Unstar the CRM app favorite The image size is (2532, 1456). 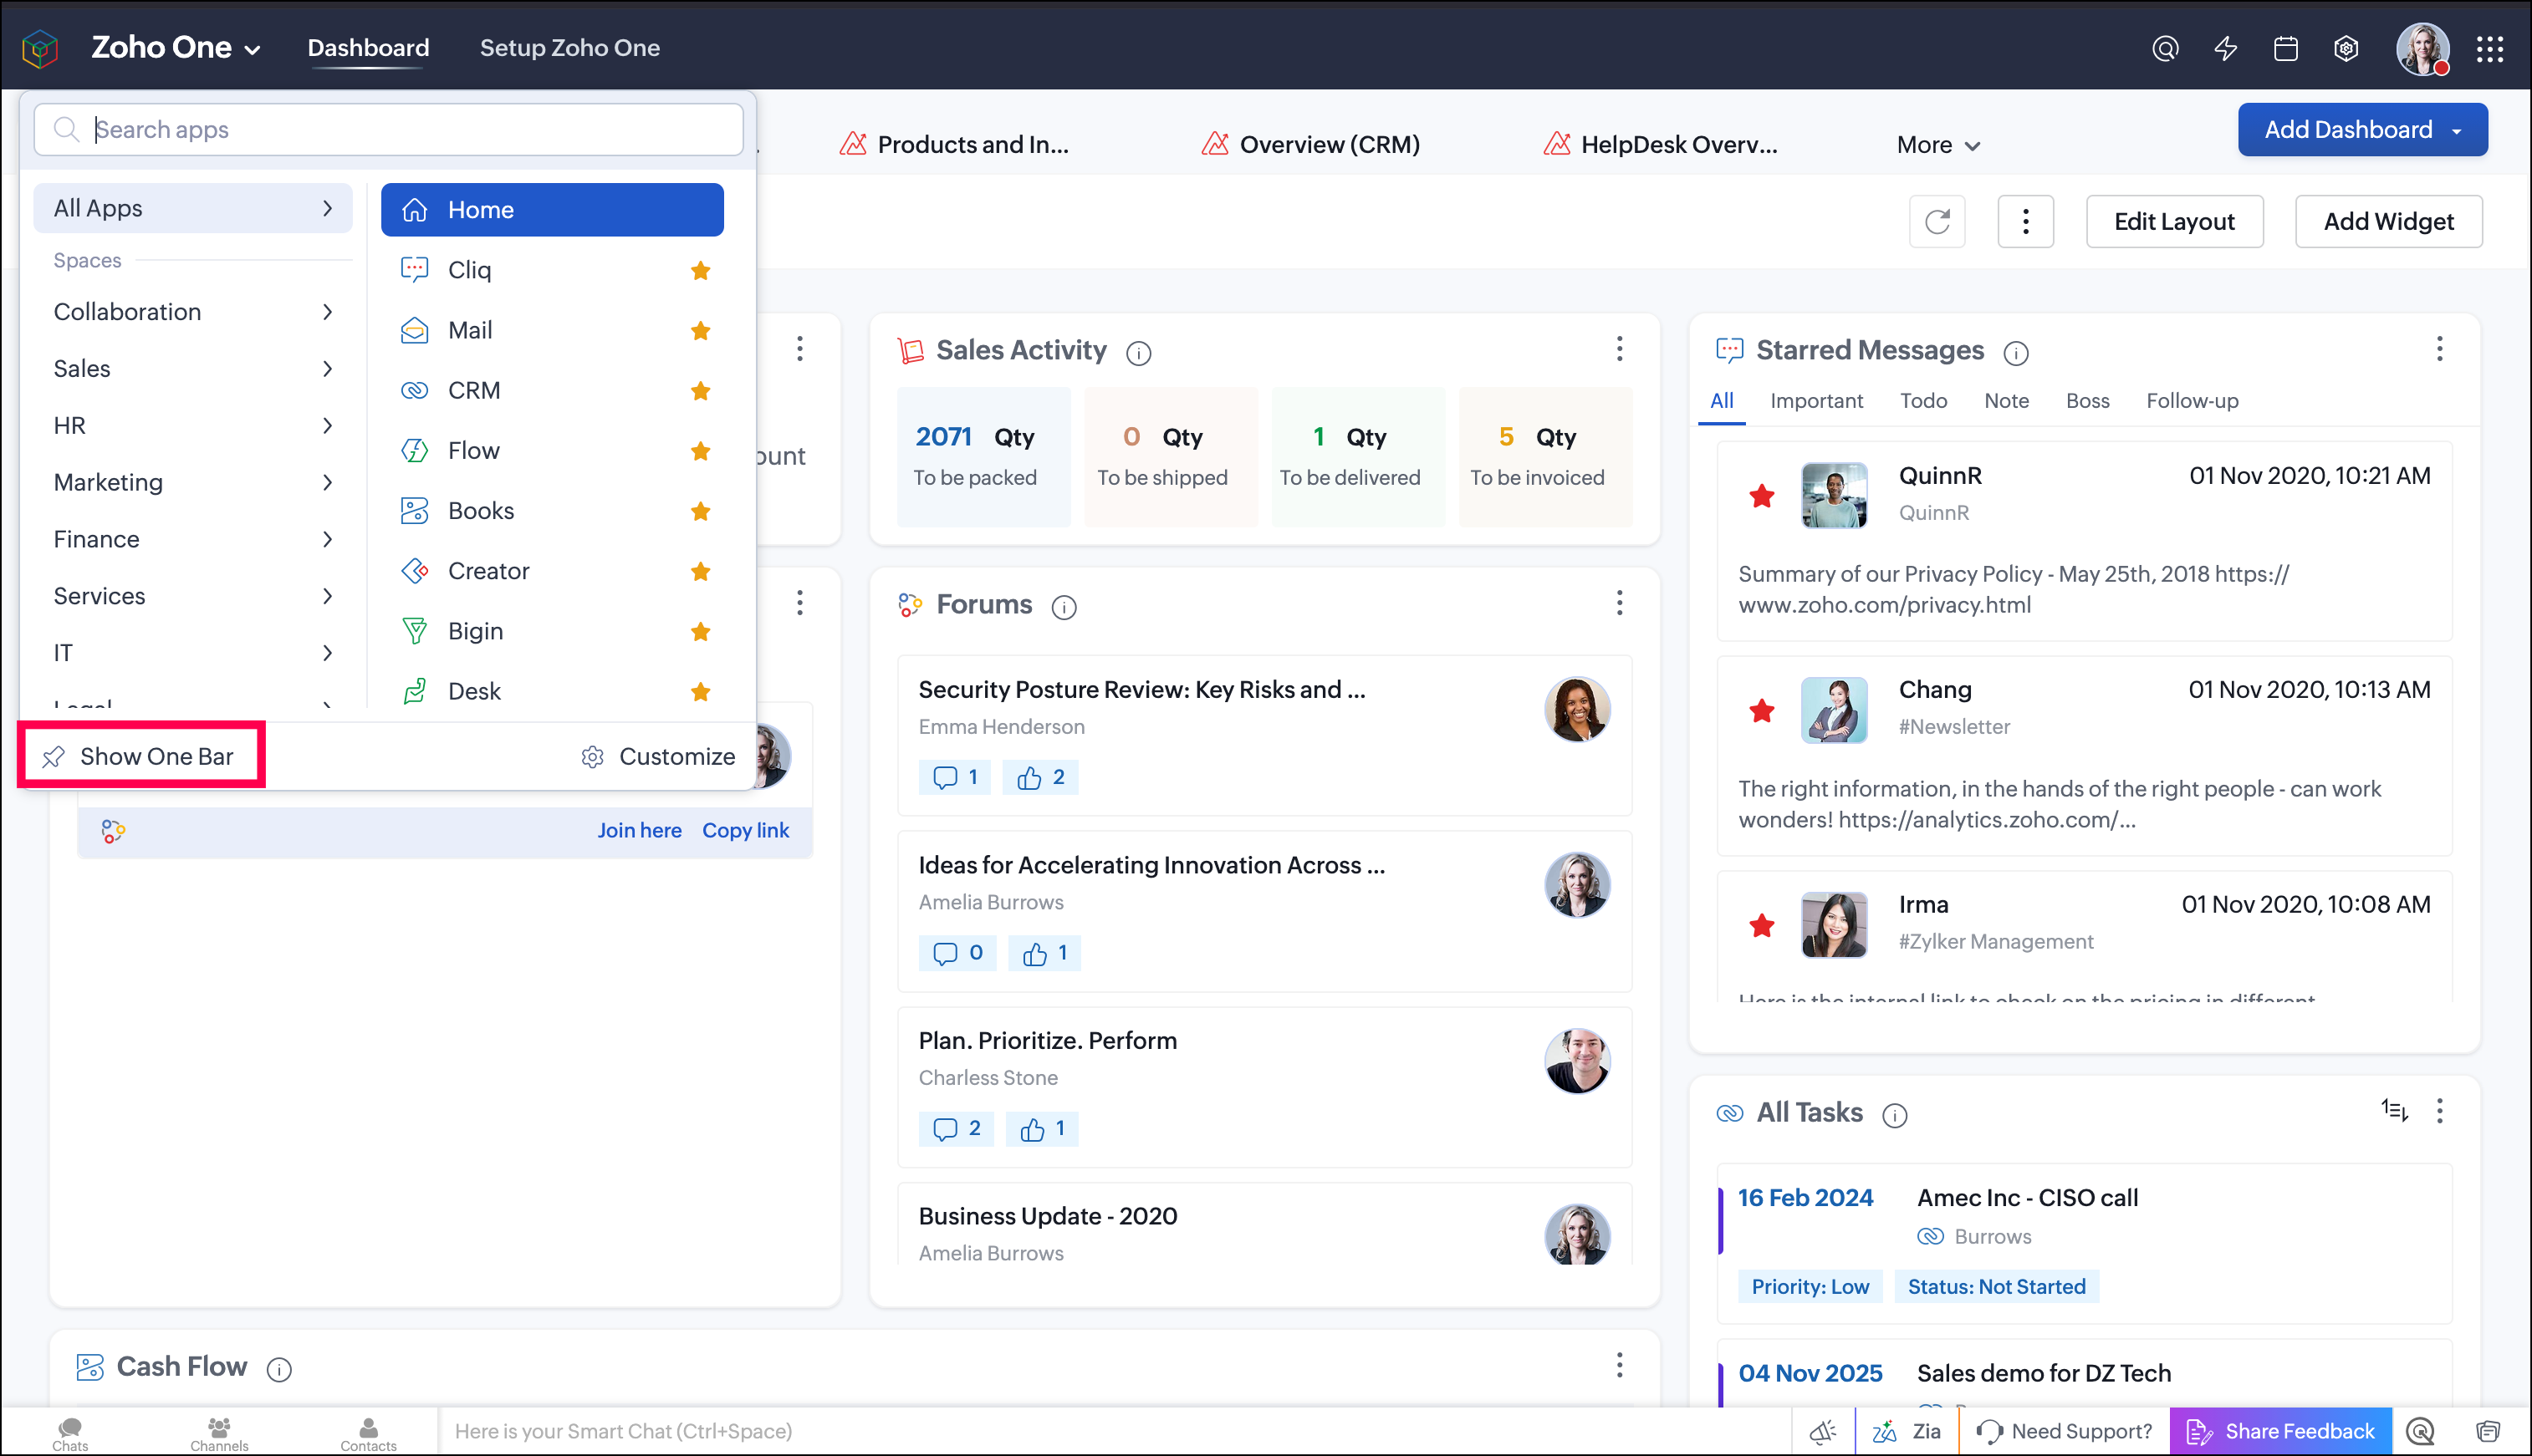pyautogui.click(x=700, y=390)
